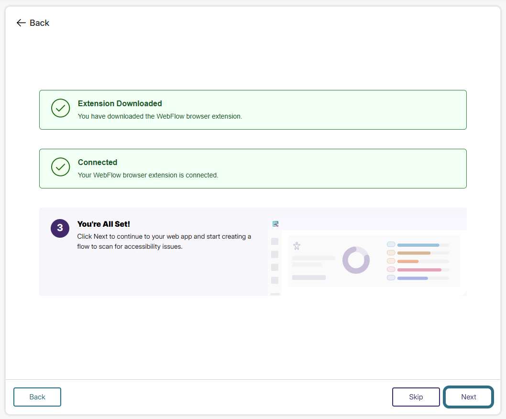Click the Skip button
Viewport: 506px width, 419px height.
(x=416, y=397)
